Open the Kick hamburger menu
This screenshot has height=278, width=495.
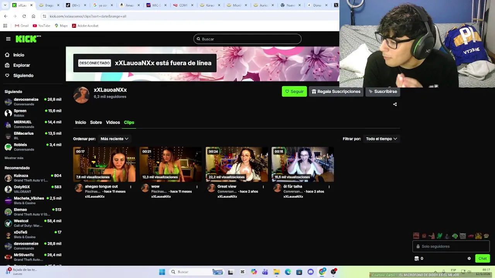(x=8, y=39)
